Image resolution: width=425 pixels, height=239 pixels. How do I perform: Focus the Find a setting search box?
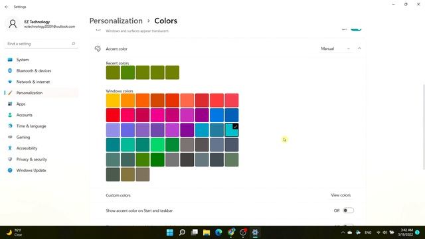(x=41, y=44)
